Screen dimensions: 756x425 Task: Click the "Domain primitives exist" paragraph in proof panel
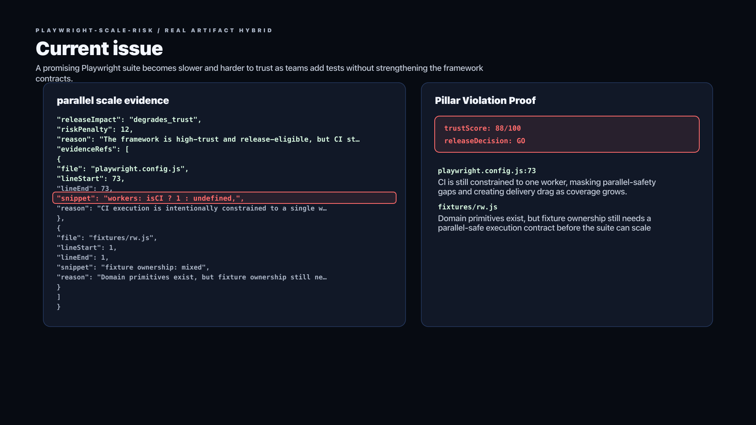tap(545, 223)
